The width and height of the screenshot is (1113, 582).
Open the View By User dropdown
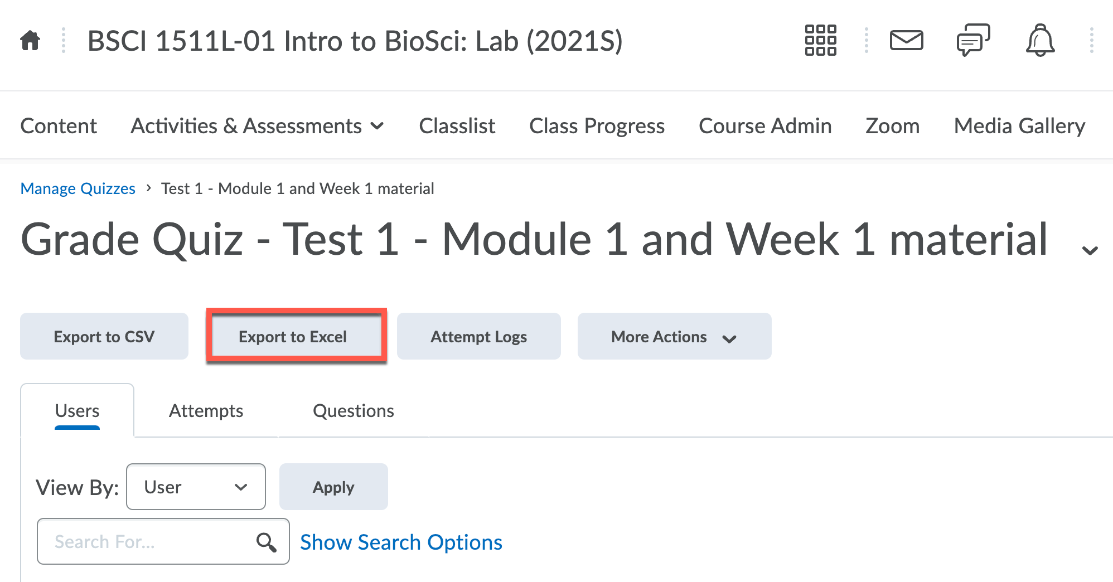coord(196,487)
